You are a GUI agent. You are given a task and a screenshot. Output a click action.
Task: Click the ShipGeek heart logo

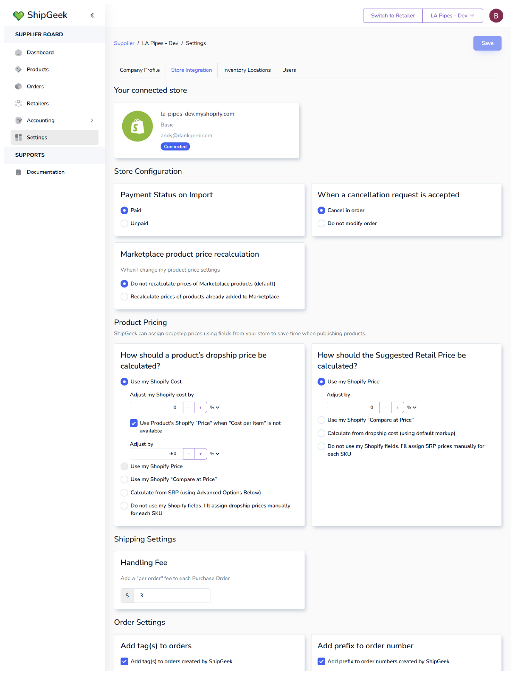point(18,16)
